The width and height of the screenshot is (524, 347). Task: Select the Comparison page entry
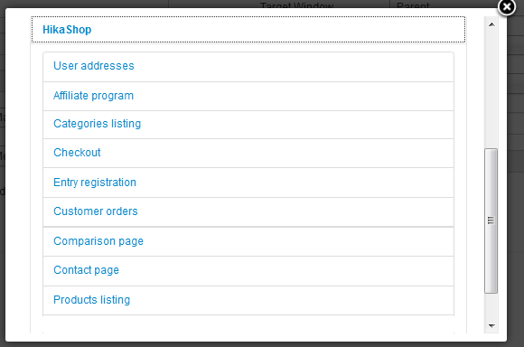[98, 241]
